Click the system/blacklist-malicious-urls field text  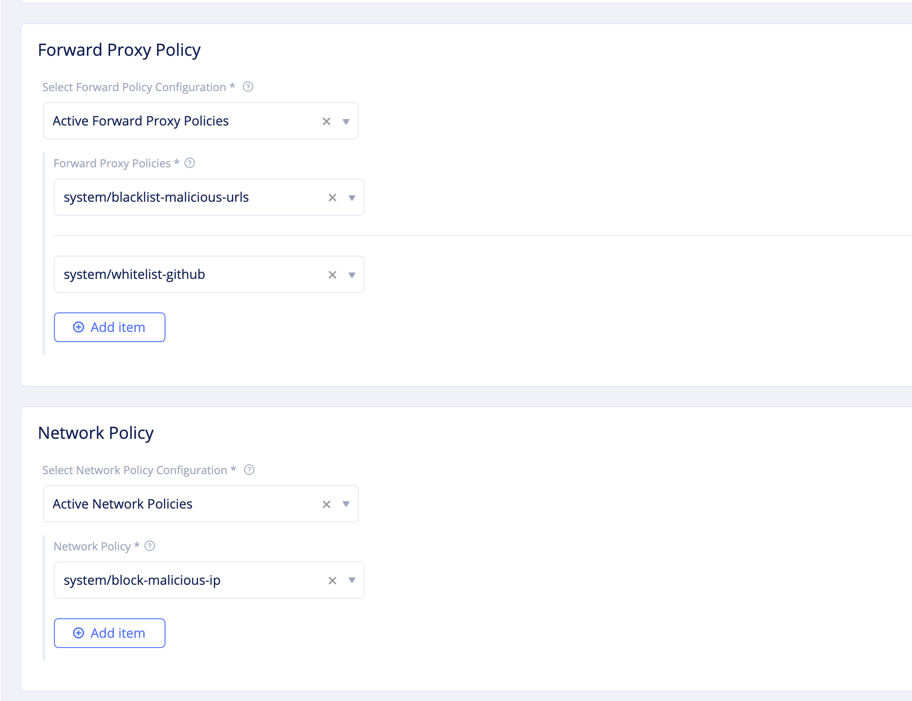[x=156, y=197]
